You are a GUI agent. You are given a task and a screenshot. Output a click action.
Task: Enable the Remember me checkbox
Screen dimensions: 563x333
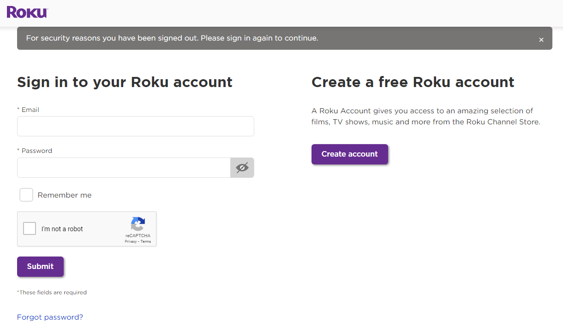(x=26, y=194)
